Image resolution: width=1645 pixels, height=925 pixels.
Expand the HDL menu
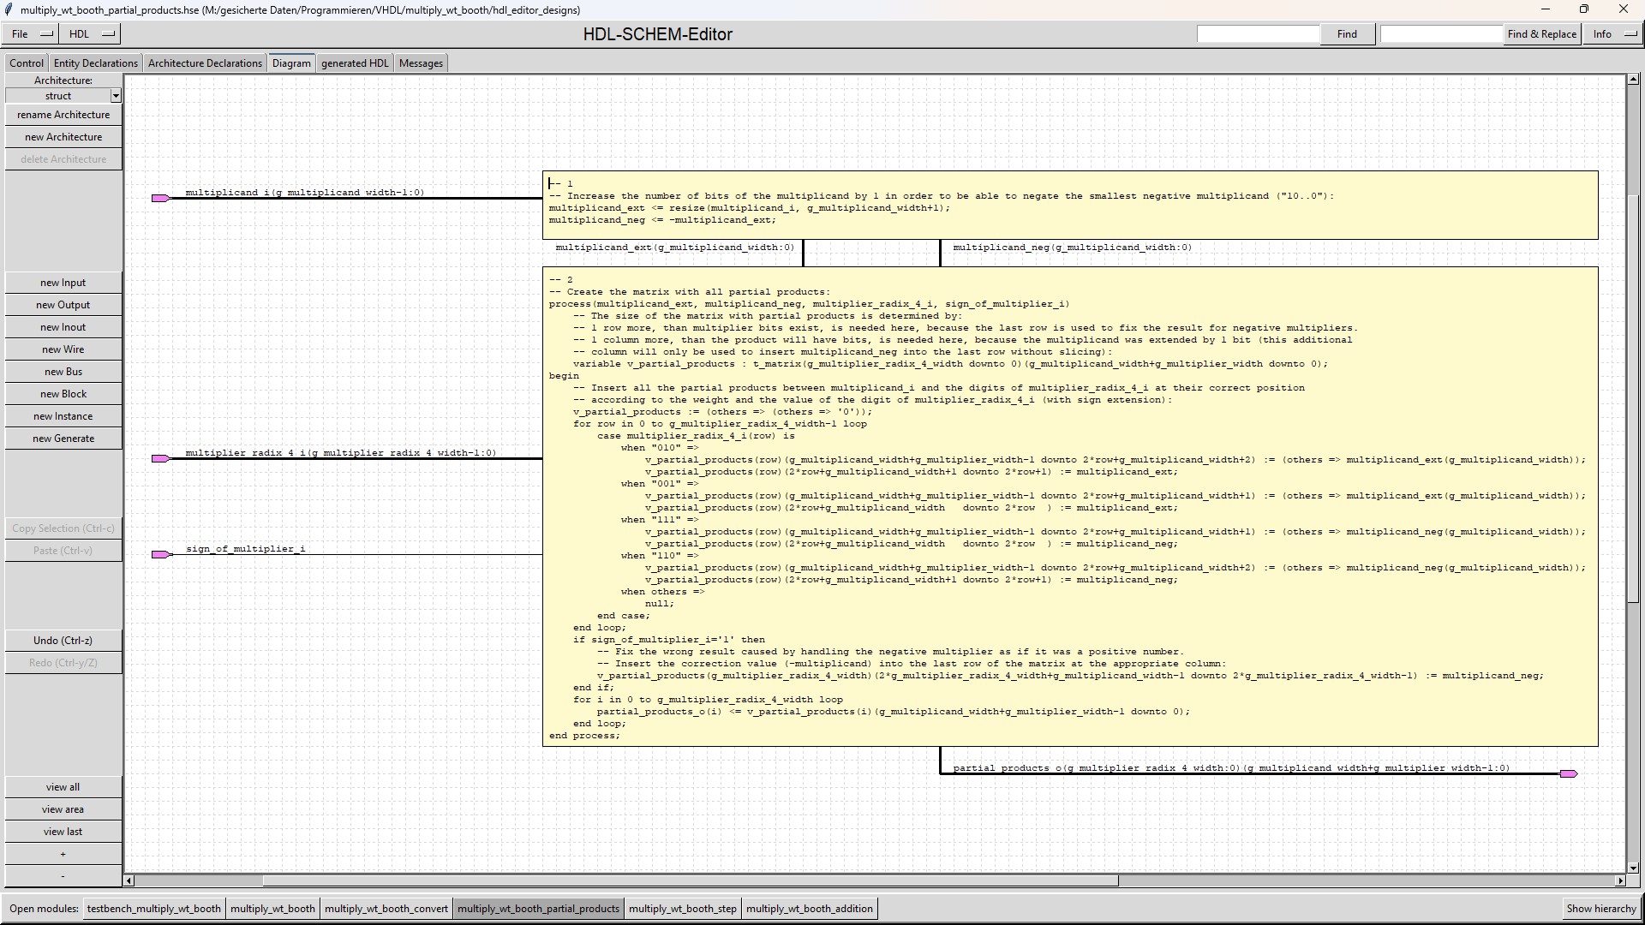point(91,34)
